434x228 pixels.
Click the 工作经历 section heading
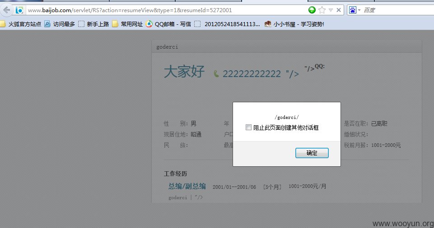click(176, 173)
